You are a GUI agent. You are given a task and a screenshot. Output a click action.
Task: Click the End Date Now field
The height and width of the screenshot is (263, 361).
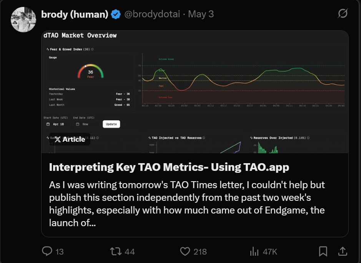[86, 124]
